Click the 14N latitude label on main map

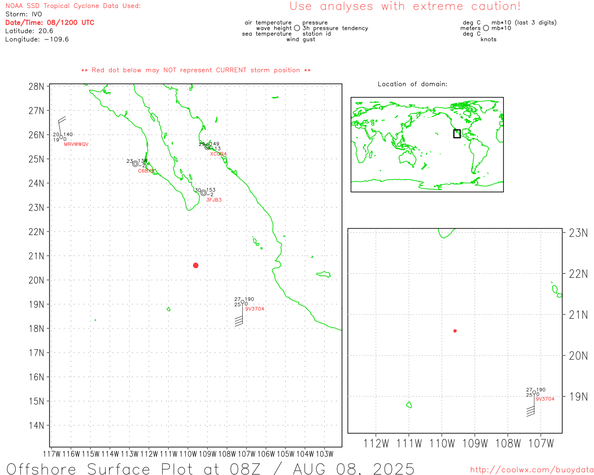(x=36, y=425)
